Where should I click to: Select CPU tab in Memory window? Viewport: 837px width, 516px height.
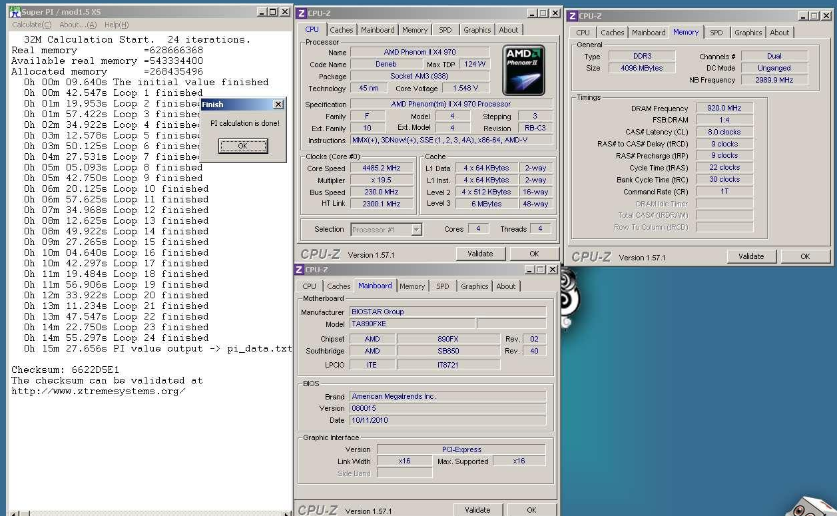point(583,33)
